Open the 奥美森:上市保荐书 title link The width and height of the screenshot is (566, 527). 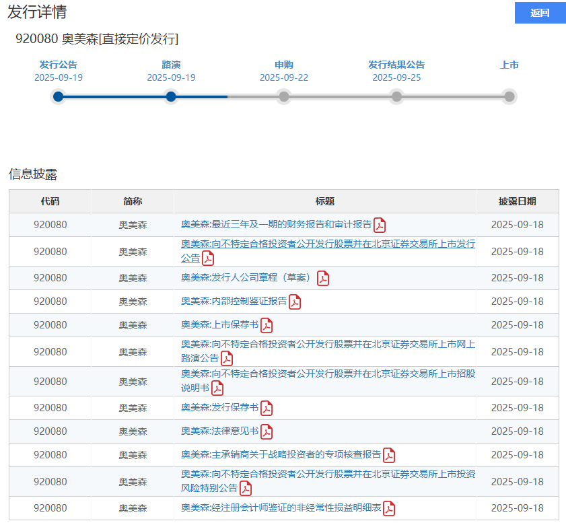[x=220, y=324]
